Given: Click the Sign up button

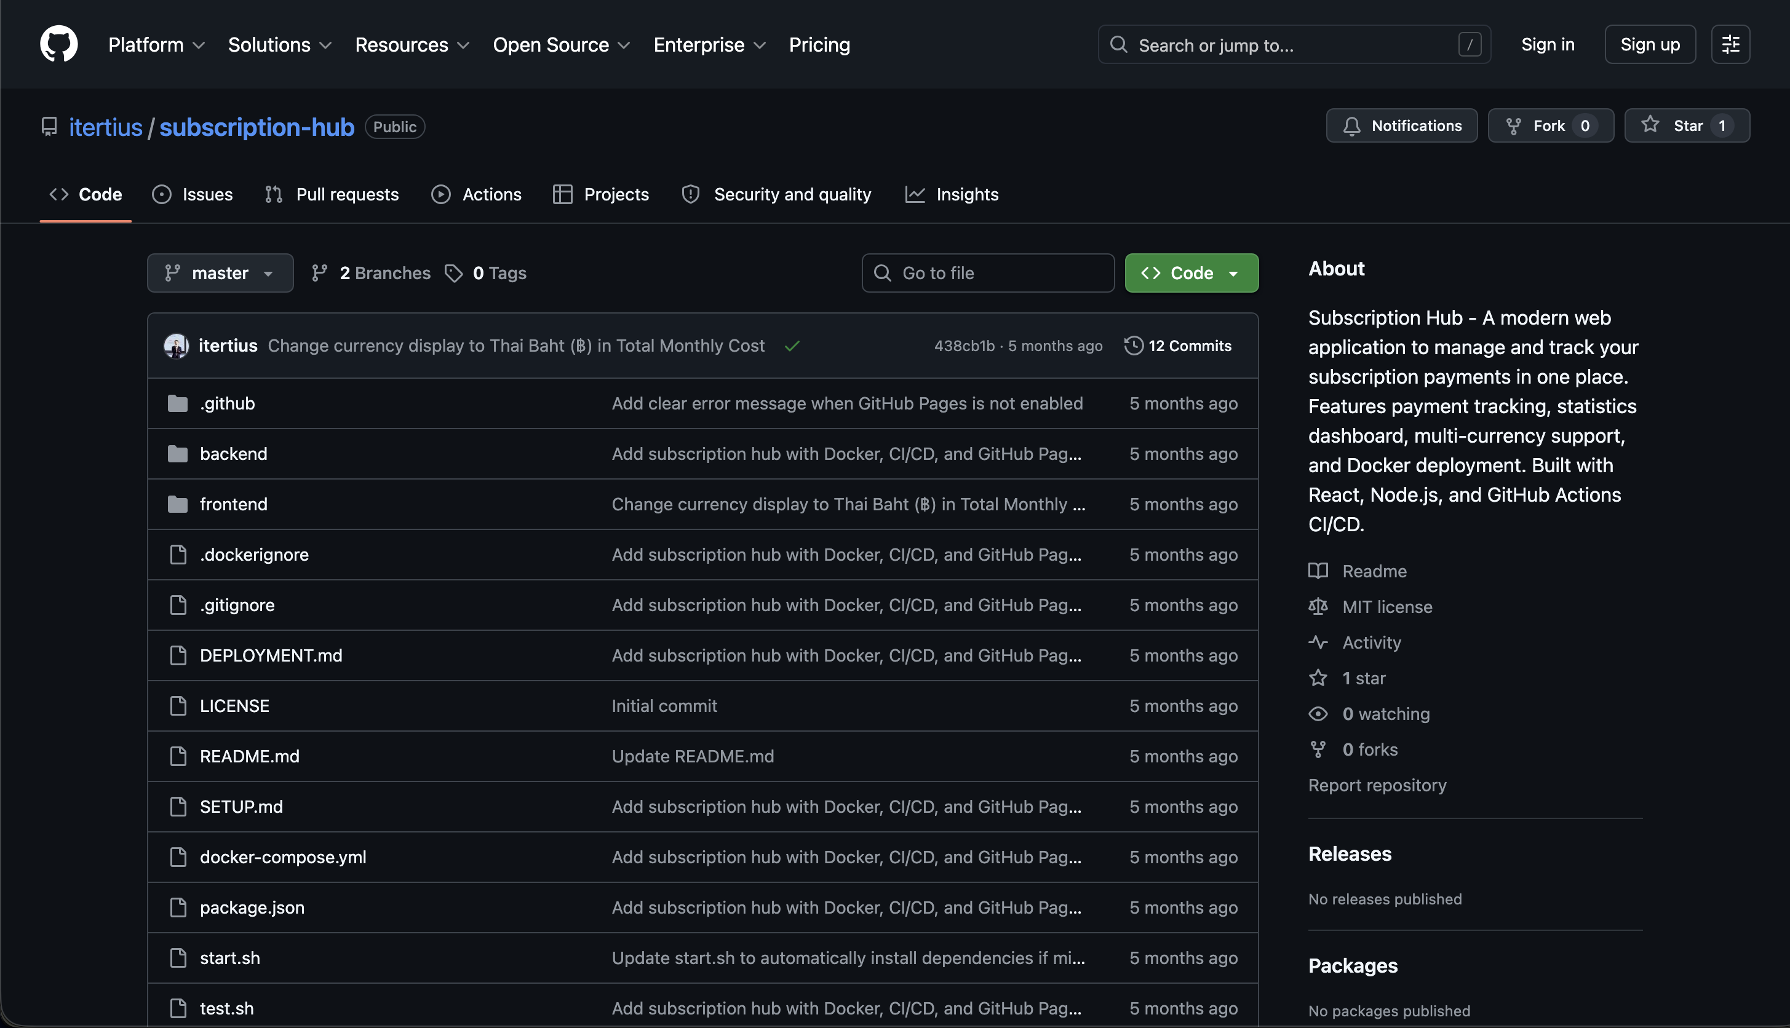Looking at the screenshot, I should pos(1649,44).
